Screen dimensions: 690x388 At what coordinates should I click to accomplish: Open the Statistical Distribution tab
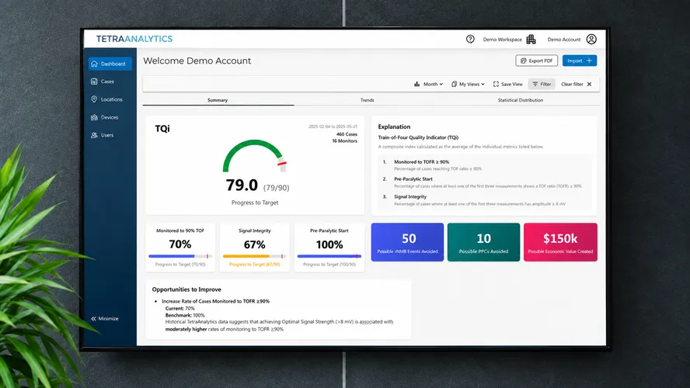520,100
